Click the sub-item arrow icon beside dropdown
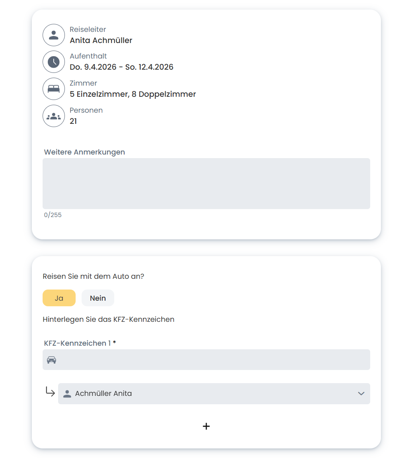This screenshot has width=410, height=460. (50, 392)
